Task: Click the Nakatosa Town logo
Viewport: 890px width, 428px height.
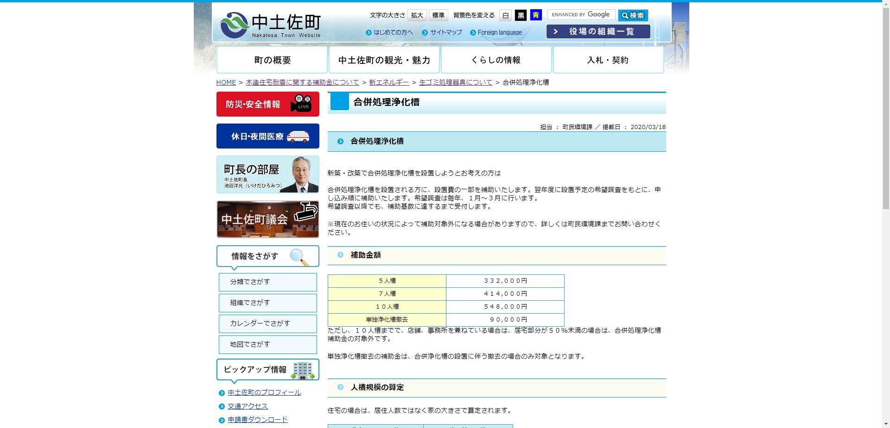Action: point(234,25)
